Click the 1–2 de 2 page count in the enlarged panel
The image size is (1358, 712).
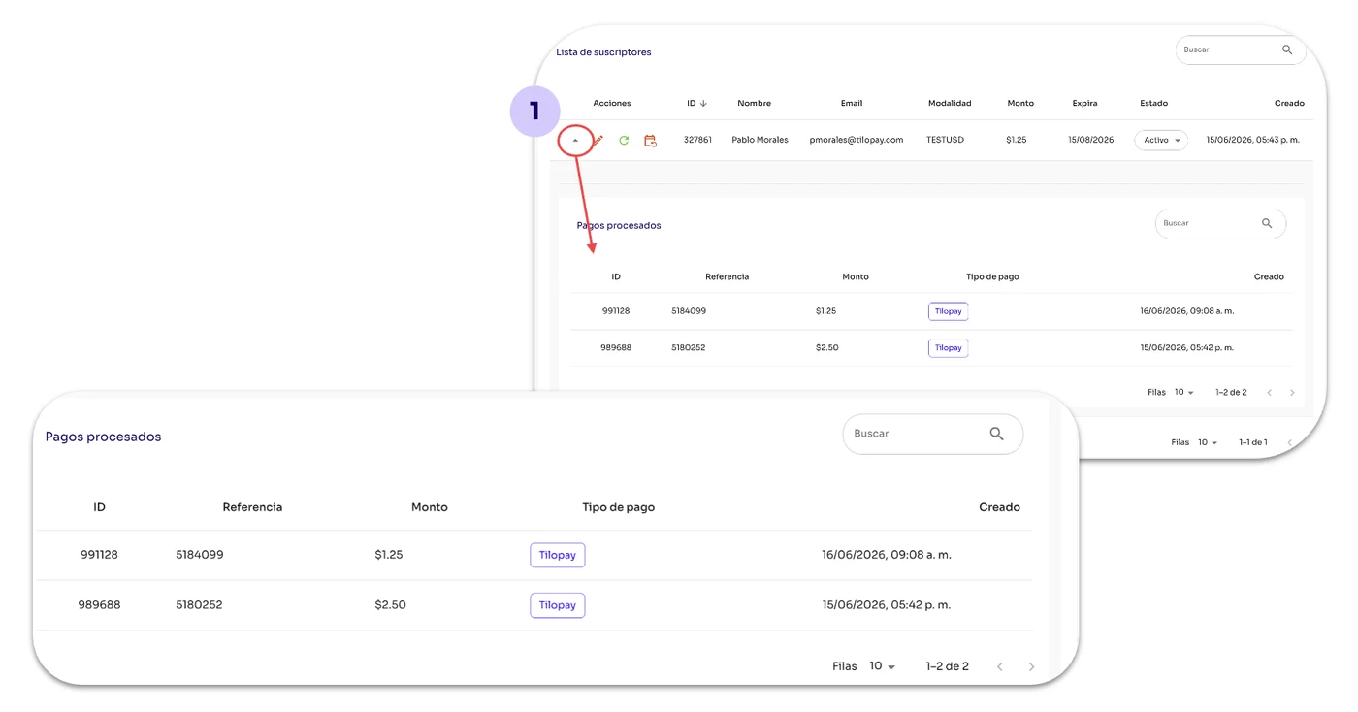tap(948, 666)
